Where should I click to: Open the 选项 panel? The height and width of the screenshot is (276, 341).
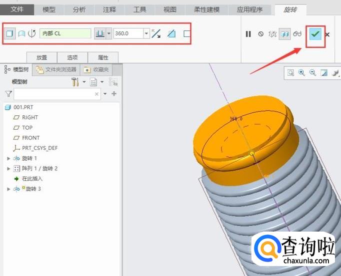pyautogui.click(x=72, y=57)
